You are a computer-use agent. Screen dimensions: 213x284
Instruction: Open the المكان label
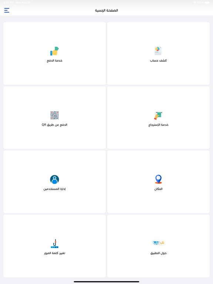pyautogui.click(x=159, y=189)
